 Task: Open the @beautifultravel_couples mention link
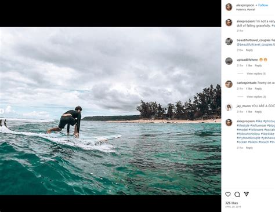click(x=255, y=45)
